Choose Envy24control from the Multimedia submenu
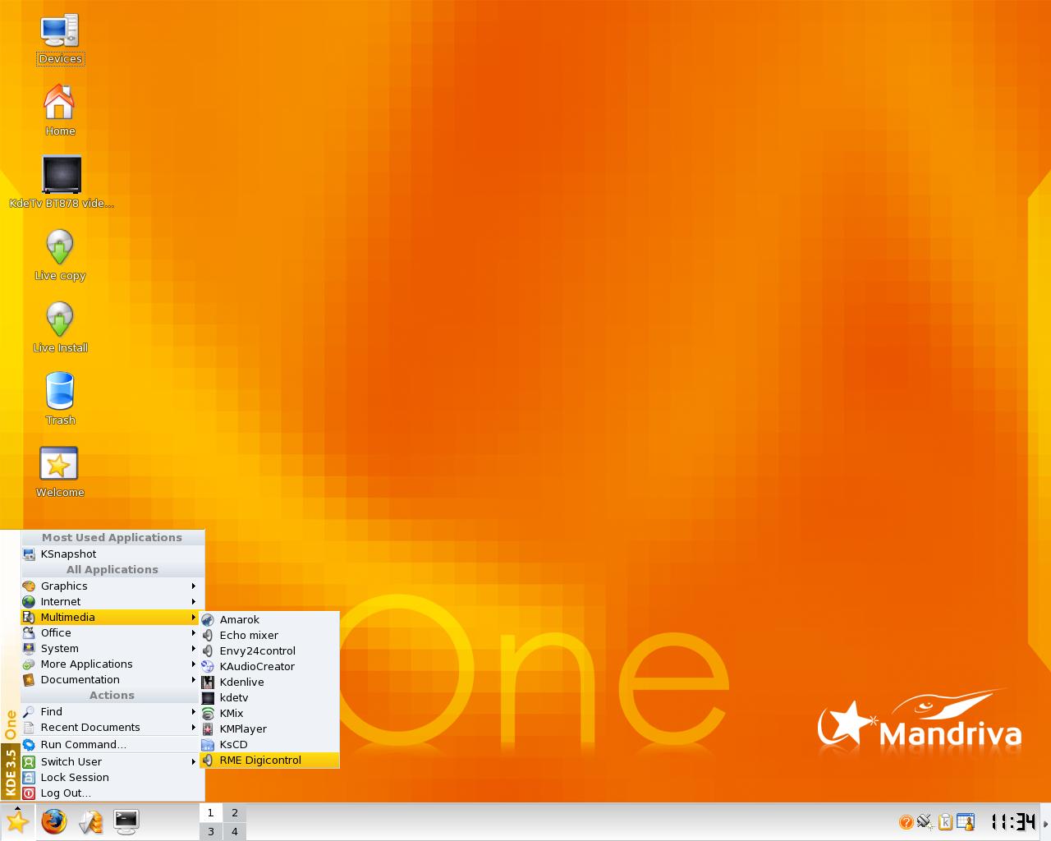This screenshot has height=841, width=1051. click(x=269, y=651)
